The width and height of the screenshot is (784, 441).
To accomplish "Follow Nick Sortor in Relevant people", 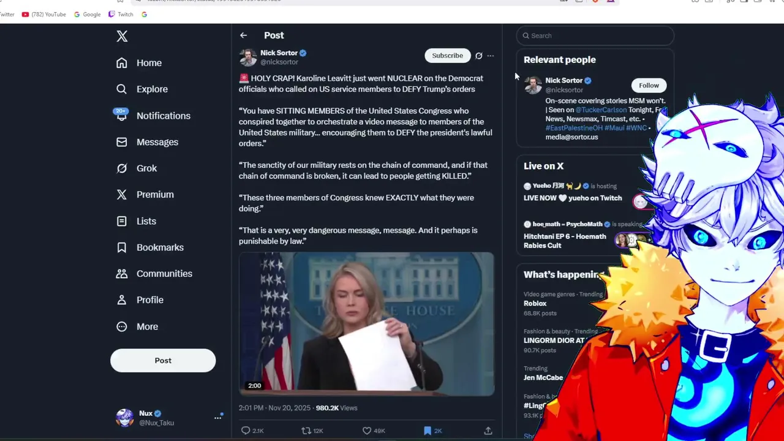I will [x=649, y=85].
